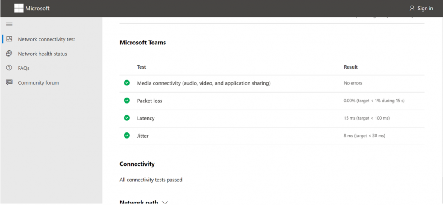Click the Network health status globe icon
443x205 pixels.
click(10, 53)
